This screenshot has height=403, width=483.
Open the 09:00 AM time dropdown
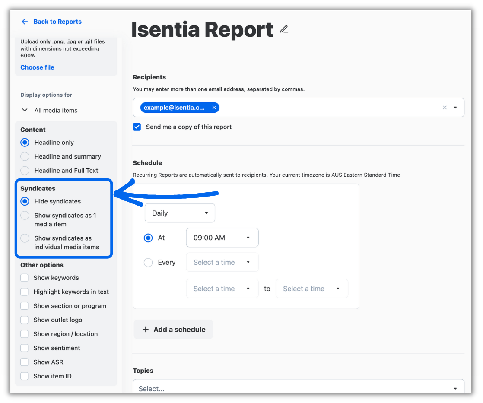[x=222, y=238]
